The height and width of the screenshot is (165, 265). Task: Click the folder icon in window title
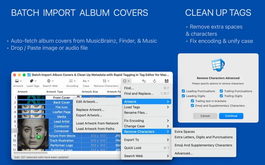coord(29,75)
